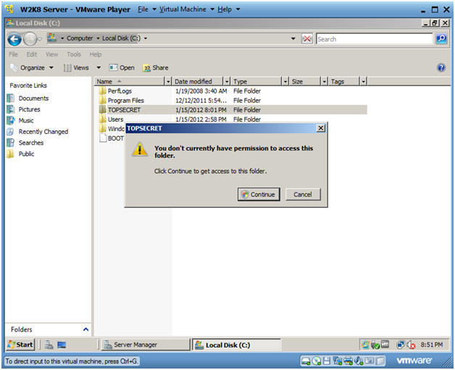
Task: Click the VMware CD/DVD device icon
Action: [317, 361]
